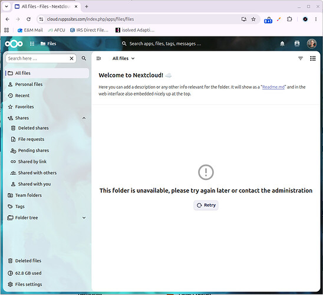The image size is (323, 295).
Task: Expand the Folder tree chevron
Action: tap(84, 218)
